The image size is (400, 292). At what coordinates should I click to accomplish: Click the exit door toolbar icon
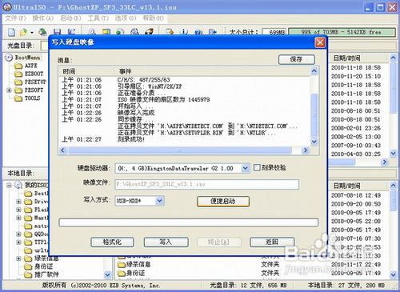click(x=213, y=32)
